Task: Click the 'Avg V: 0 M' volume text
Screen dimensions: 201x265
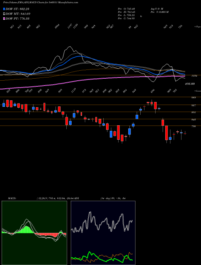Action: coord(156,8)
